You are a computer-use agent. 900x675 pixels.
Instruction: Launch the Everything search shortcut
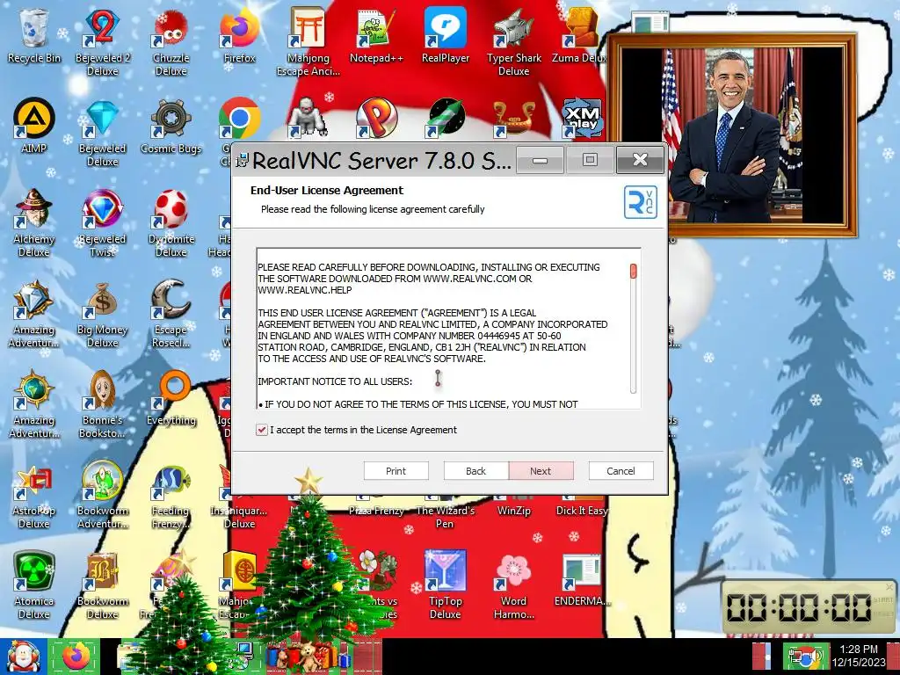171,398
